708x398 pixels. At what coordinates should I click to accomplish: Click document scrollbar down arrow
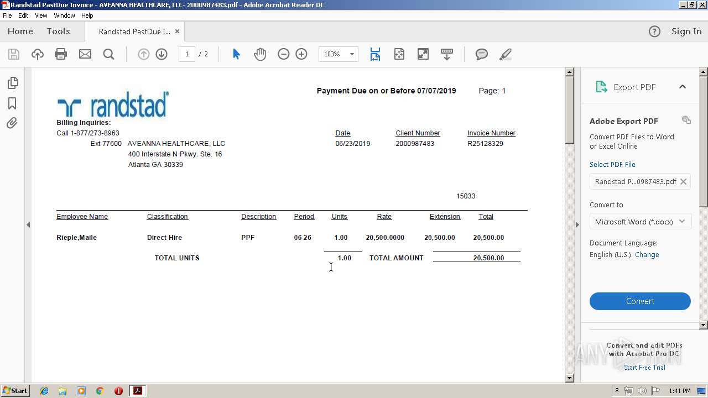[570, 378]
